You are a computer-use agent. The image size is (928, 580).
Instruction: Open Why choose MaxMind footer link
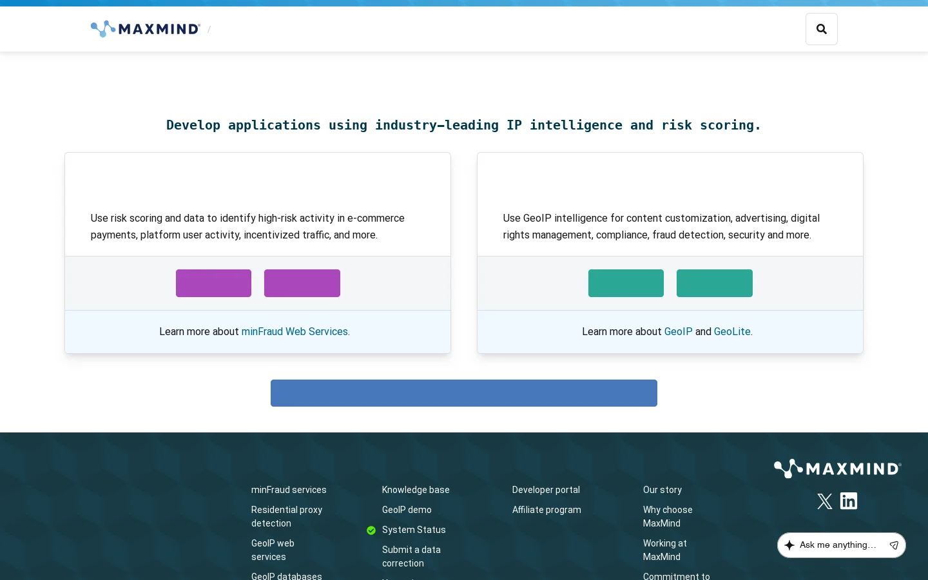tap(668, 516)
